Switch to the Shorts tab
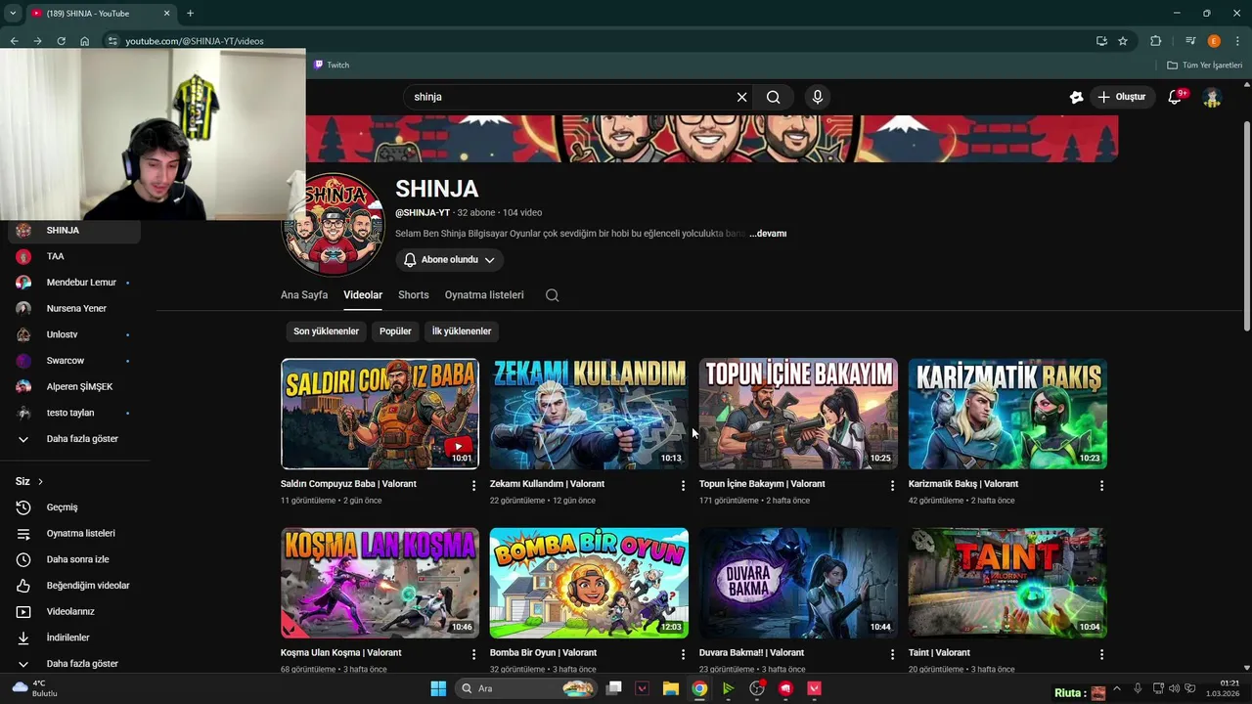This screenshot has height=704, width=1252. click(414, 295)
